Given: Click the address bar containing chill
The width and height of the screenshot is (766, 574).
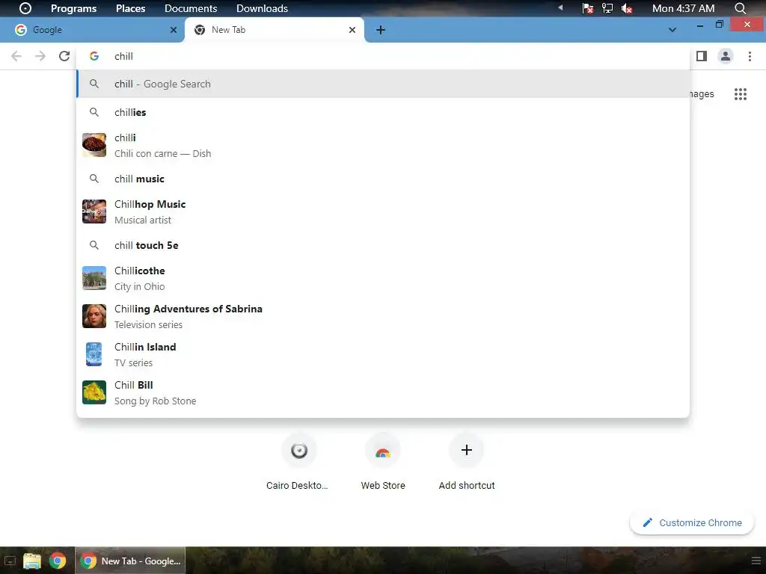Looking at the screenshot, I should (382, 56).
